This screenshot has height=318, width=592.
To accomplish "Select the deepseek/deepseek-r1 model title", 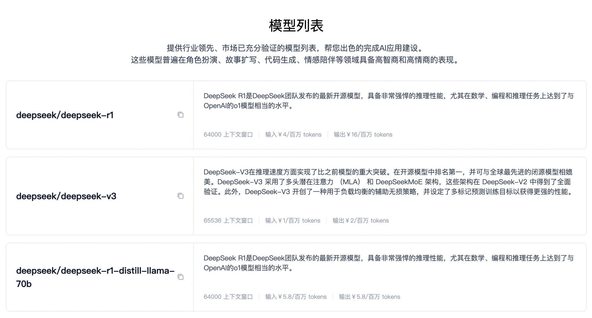I will click(x=65, y=115).
